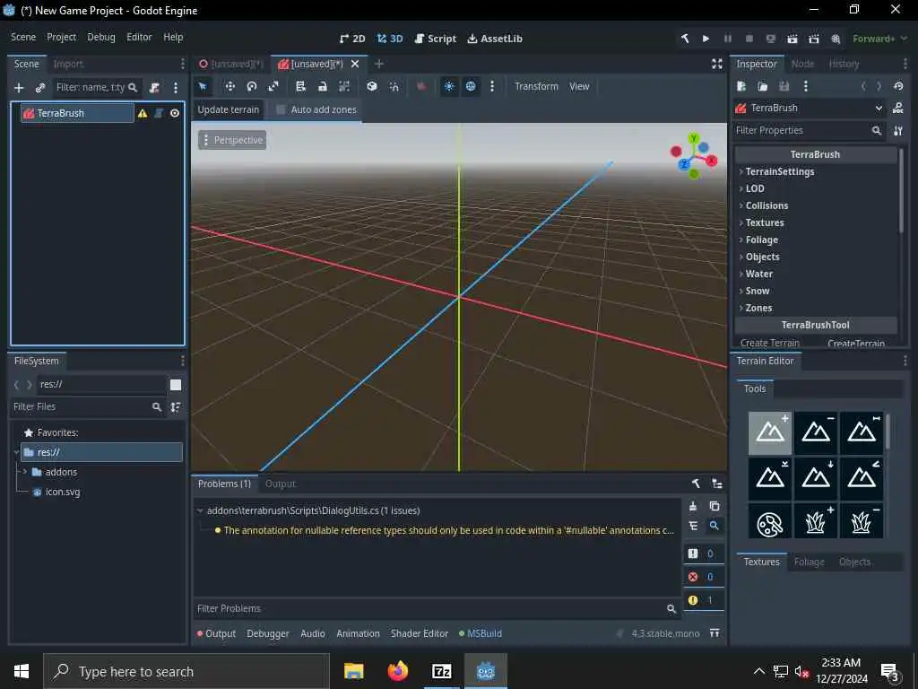918x689 pixels.
Task: Click the sort files icon in FileSystem dock
Action: click(175, 407)
